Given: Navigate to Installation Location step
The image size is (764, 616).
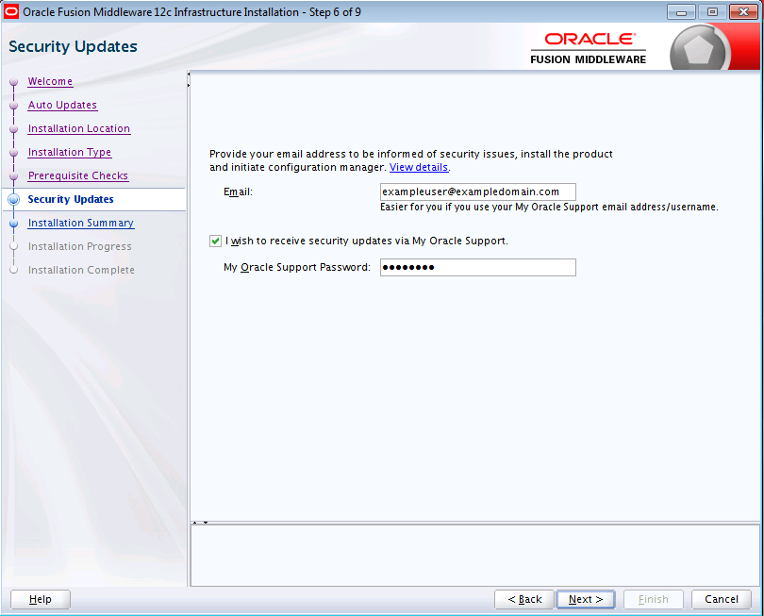Looking at the screenshot, I should 79,128.
